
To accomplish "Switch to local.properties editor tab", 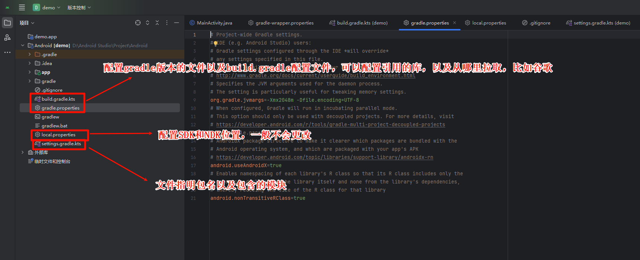I will click(x=485, y=23).
